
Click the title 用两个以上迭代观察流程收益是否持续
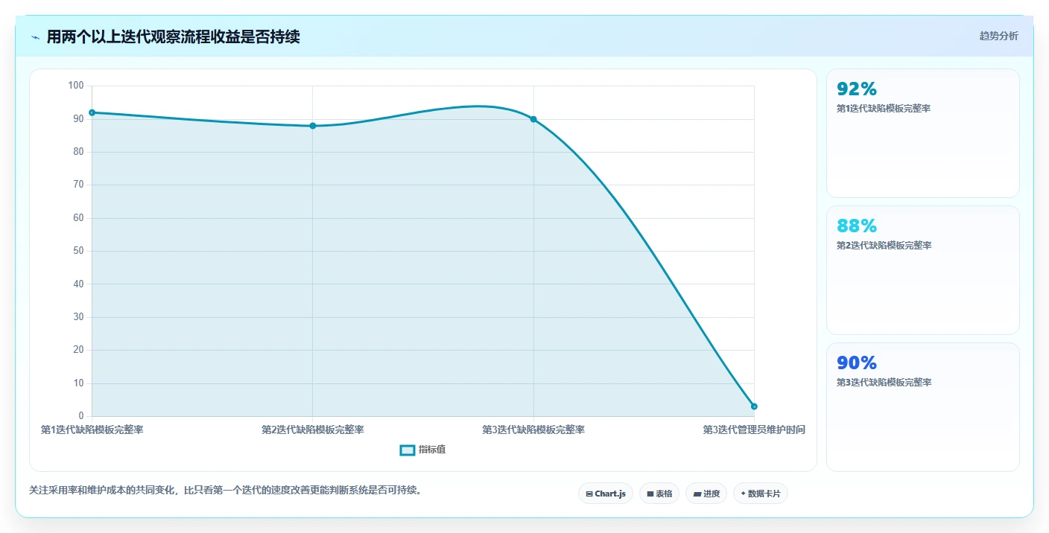[x=173, y=37]
